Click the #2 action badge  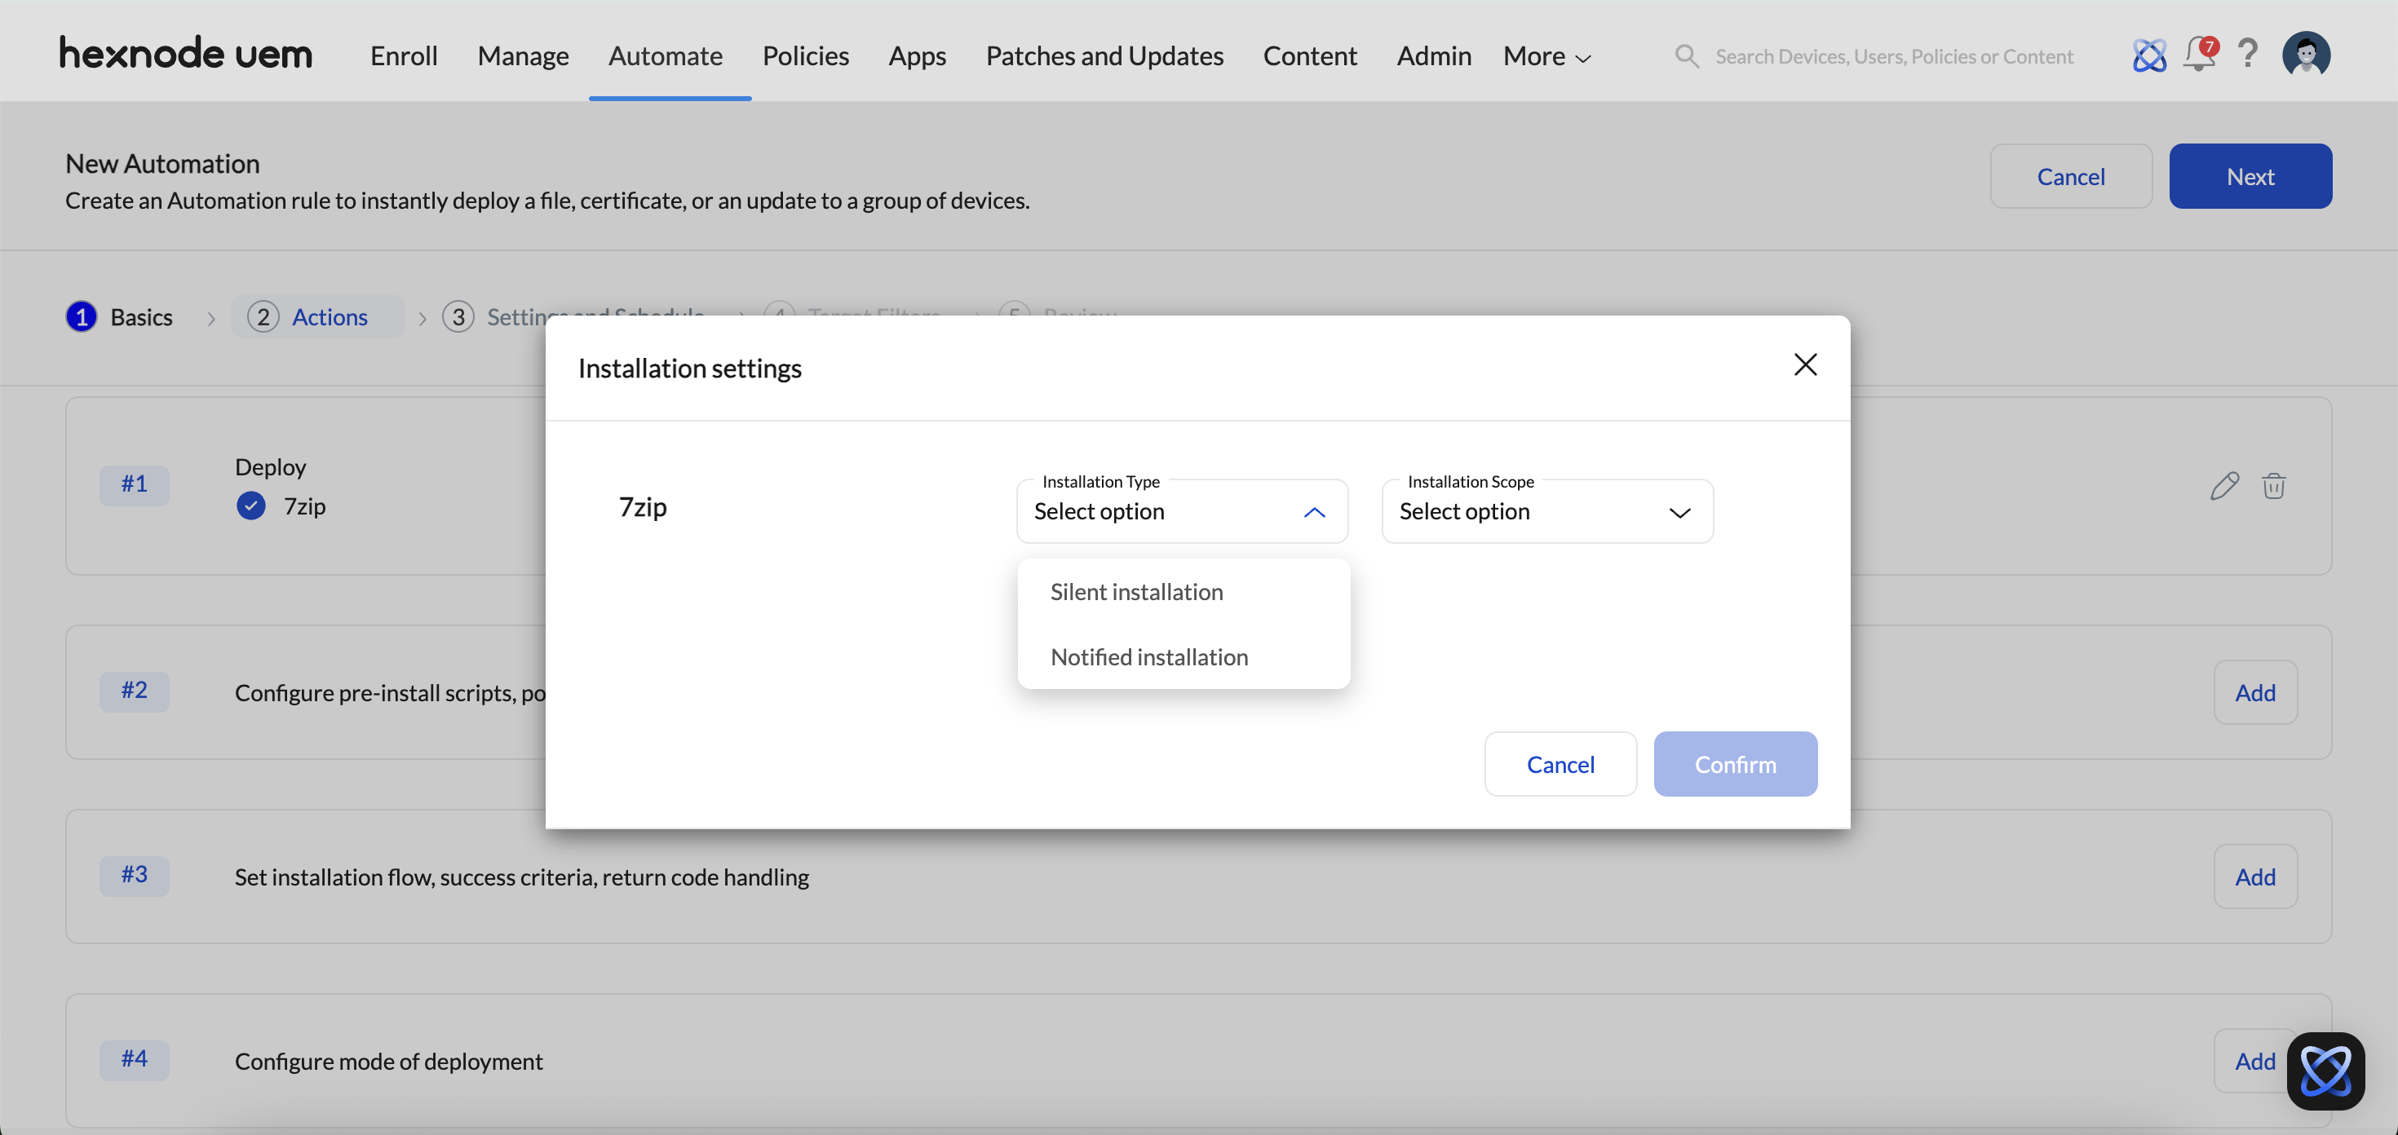coord(134,691)
